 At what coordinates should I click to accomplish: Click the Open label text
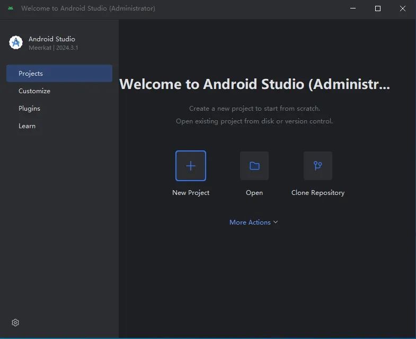(254, 193)
